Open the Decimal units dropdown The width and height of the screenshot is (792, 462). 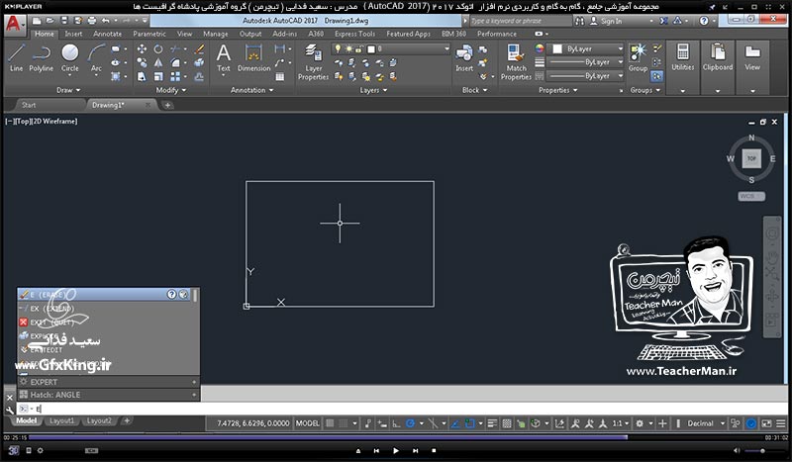point(705,423)
